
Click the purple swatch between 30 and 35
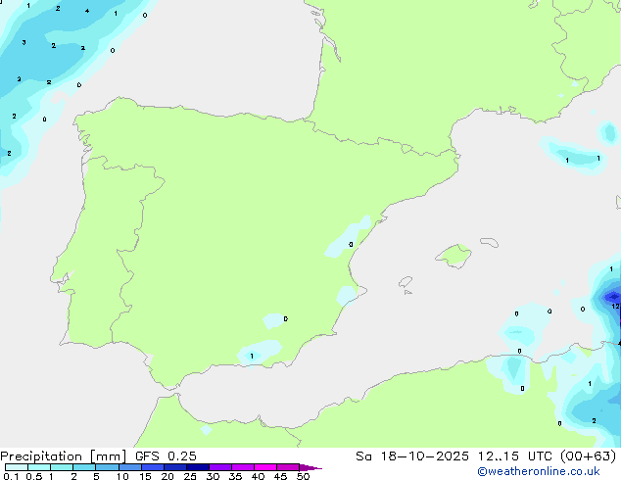pos(219,467)
